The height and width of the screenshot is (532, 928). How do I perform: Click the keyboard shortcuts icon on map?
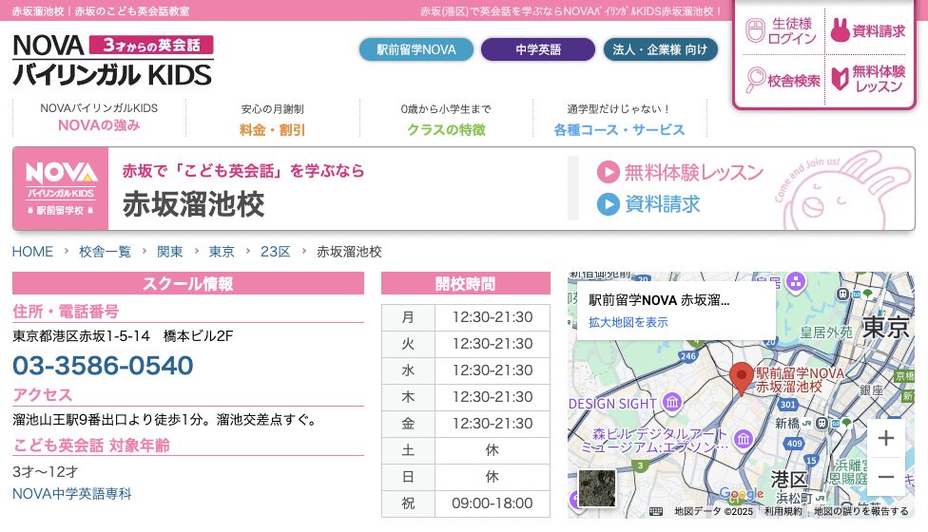(656, 511)
